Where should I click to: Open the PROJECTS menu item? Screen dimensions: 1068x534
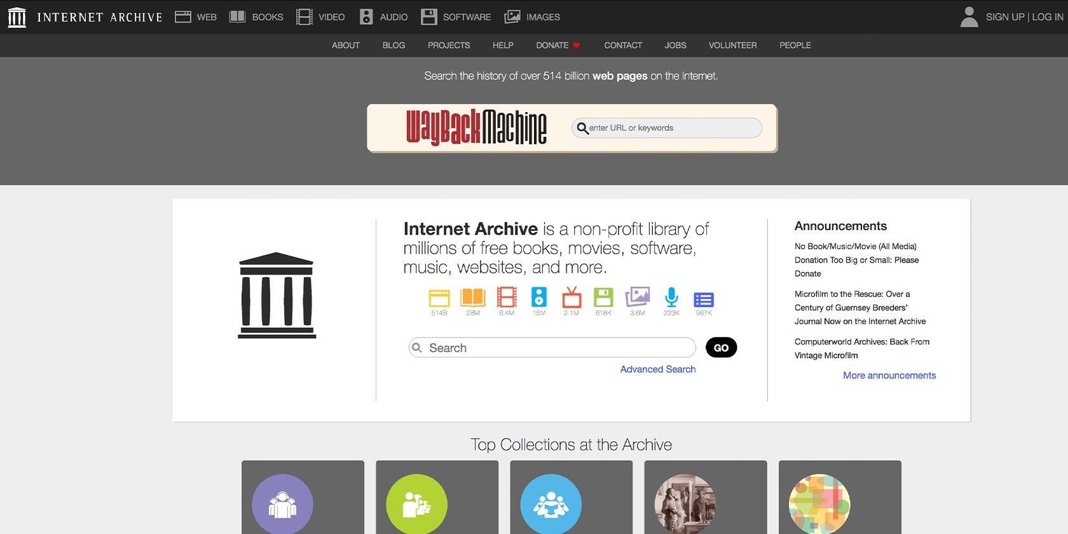click(449, 46)
